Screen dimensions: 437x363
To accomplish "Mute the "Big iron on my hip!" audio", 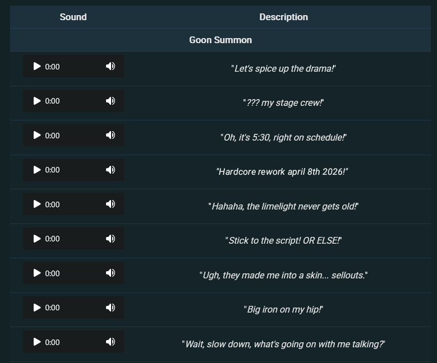I will 111,308.
